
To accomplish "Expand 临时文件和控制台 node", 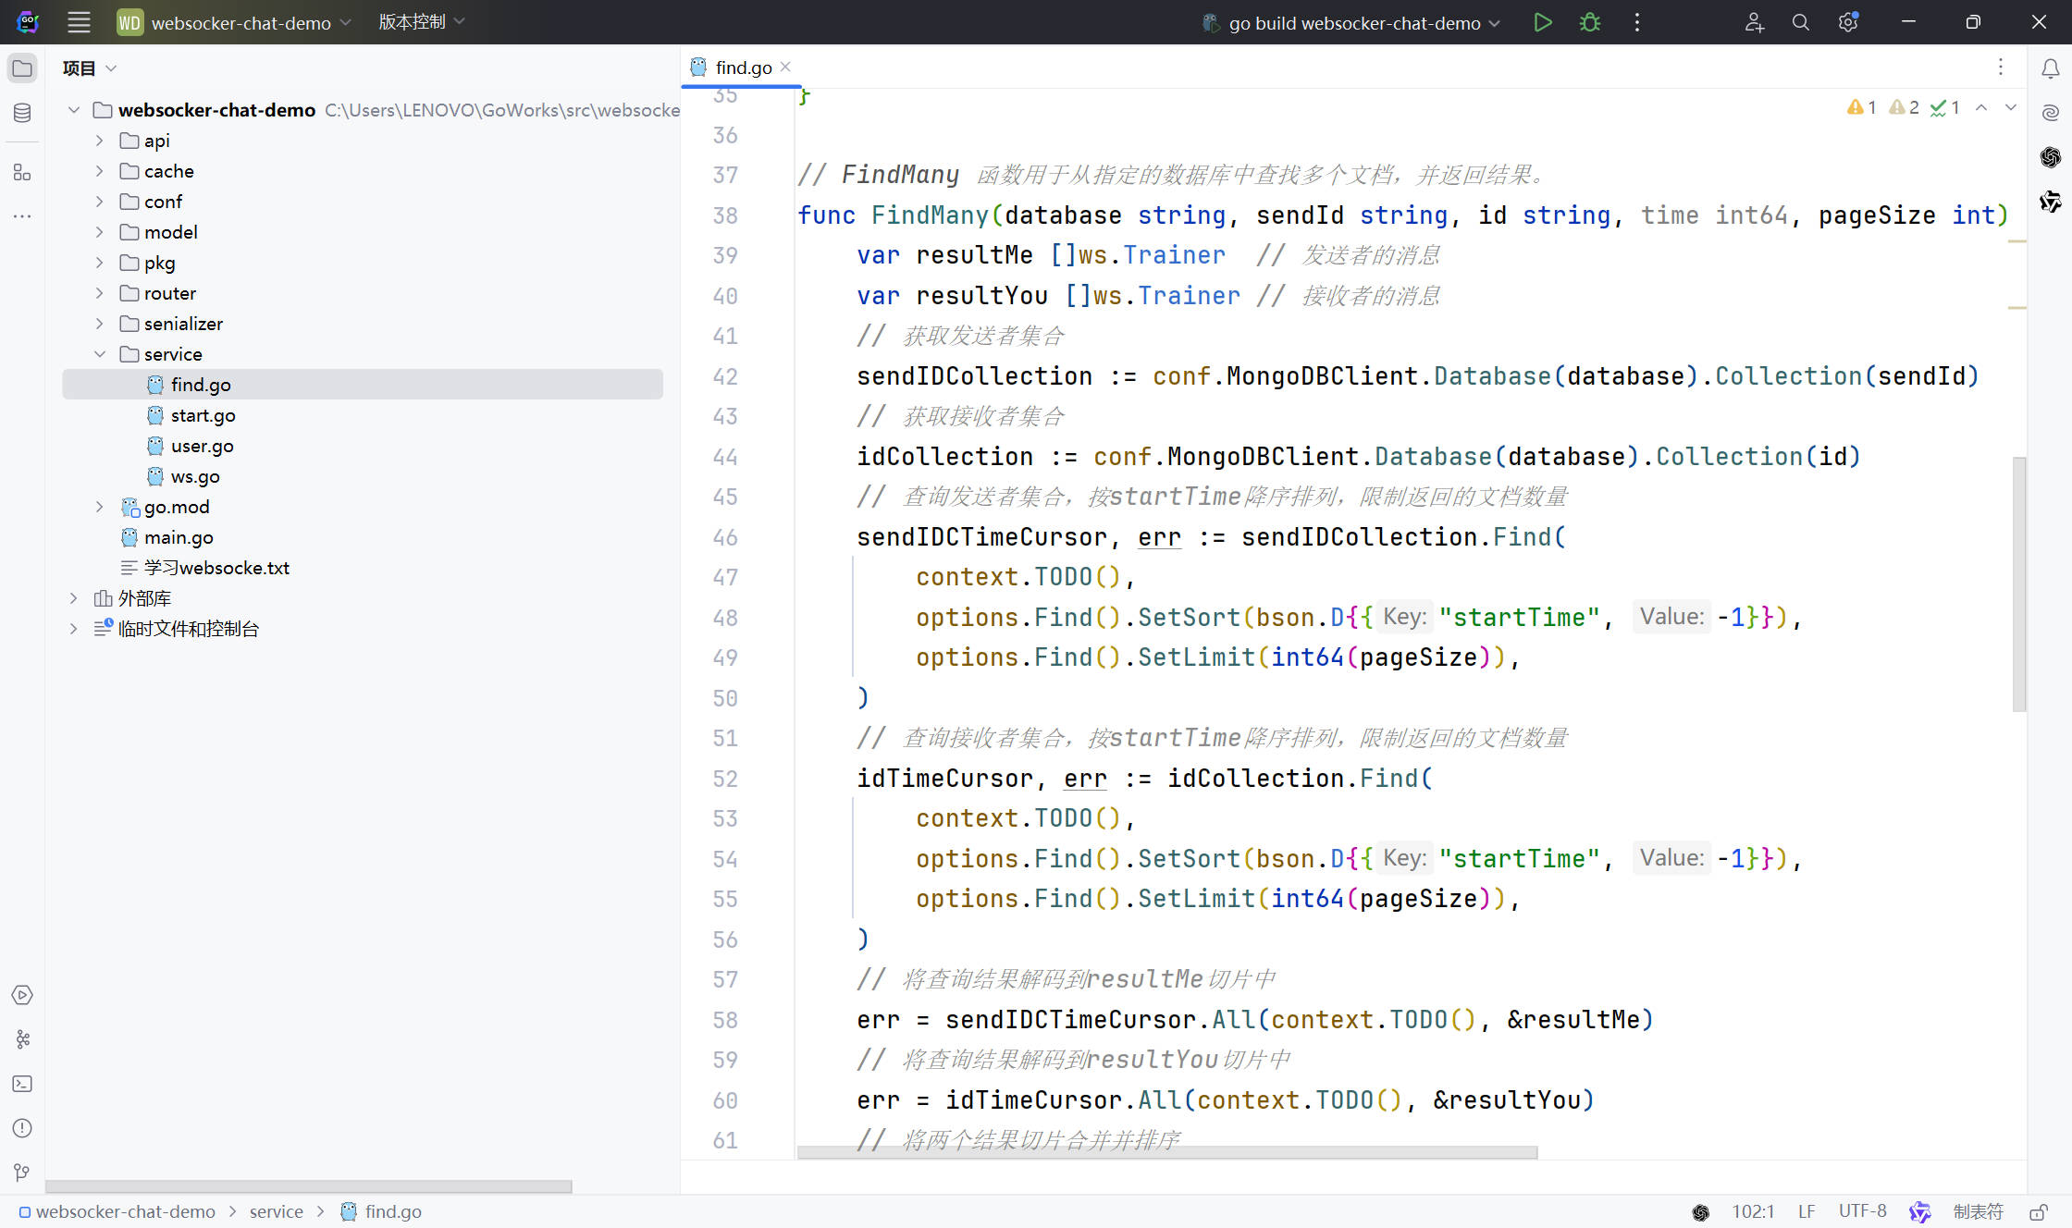I will (x=74, y=629).
